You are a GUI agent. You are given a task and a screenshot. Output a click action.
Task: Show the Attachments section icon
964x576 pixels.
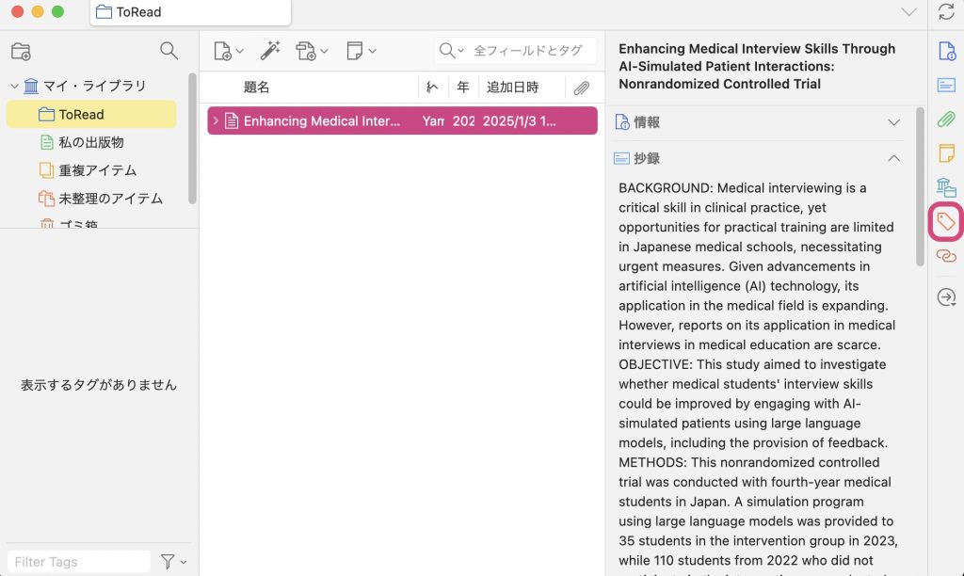click(x=946, y=120)
